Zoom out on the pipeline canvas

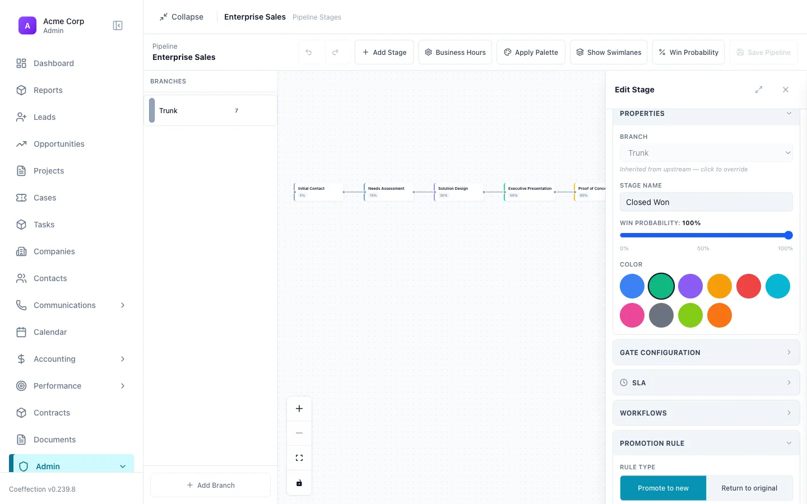[x=299, y=433]
